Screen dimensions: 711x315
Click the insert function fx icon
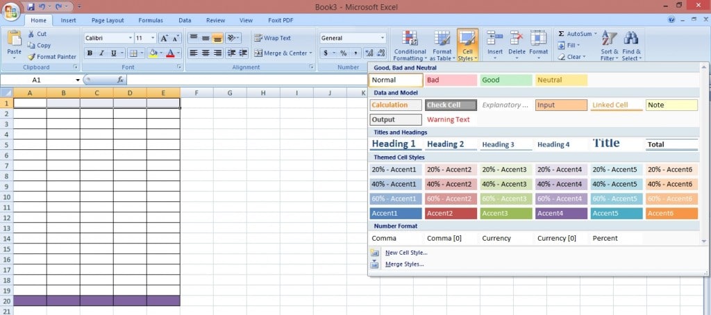(x=120, y=80)
